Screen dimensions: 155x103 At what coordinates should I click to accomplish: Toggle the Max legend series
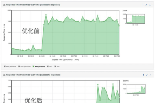pos(50,66)
